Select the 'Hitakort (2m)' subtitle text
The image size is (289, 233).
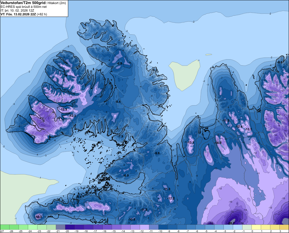pyautogui.click(x=57, y=3)
